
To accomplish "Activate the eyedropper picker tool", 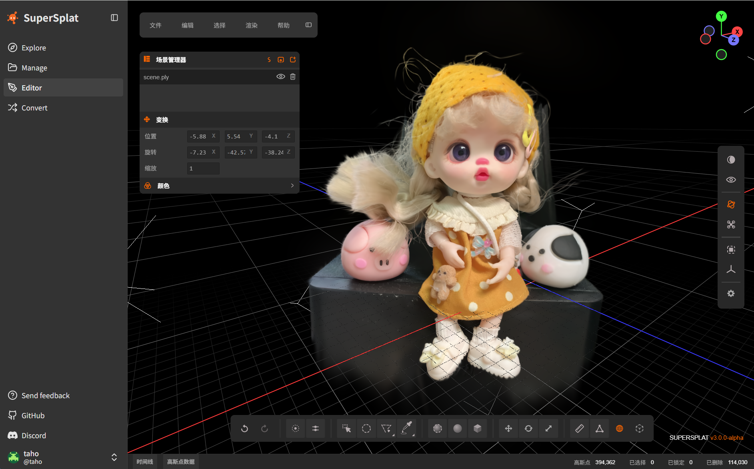I will coord(406,429).
